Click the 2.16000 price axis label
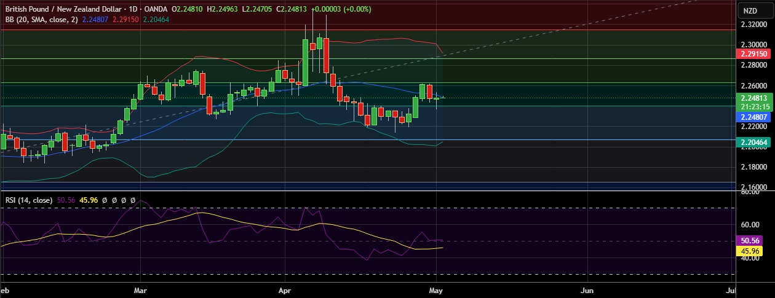 pyautogui.click(x=753, y=186)
